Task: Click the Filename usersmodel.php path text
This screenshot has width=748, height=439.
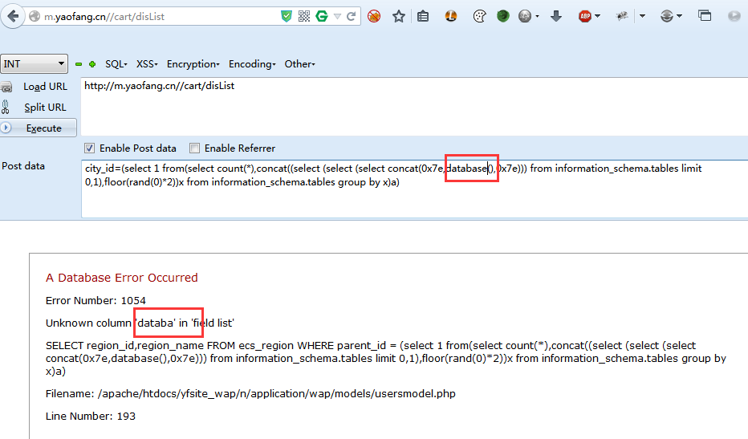Action: (x=250, y=394)
